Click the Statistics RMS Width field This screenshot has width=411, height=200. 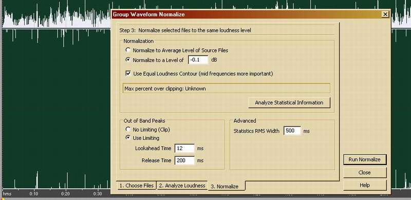click(292, 131)
